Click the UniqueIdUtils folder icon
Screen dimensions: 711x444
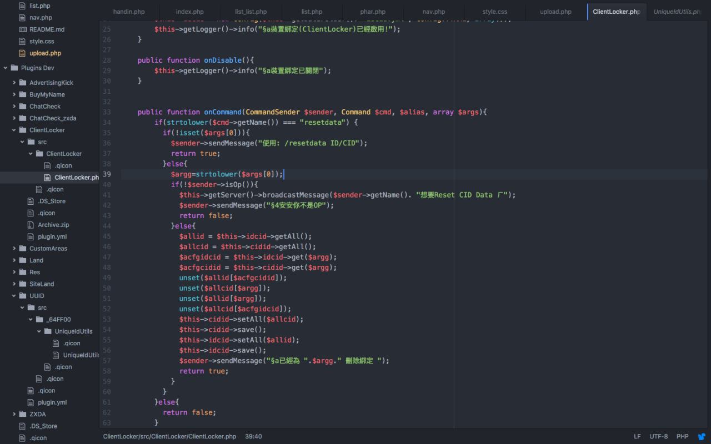(x=48, y=331)
